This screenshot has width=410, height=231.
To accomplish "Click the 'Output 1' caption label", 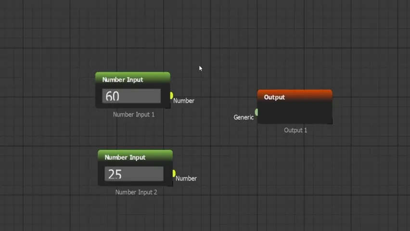I will point(295,130).
